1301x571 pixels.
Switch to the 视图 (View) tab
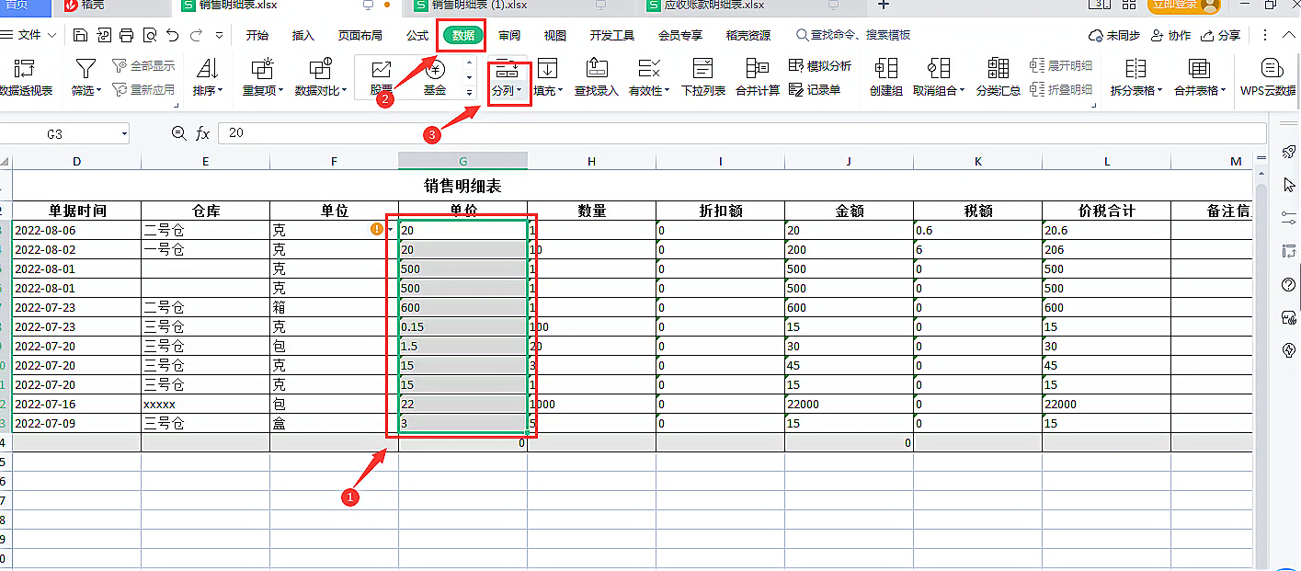click(555, 36)
